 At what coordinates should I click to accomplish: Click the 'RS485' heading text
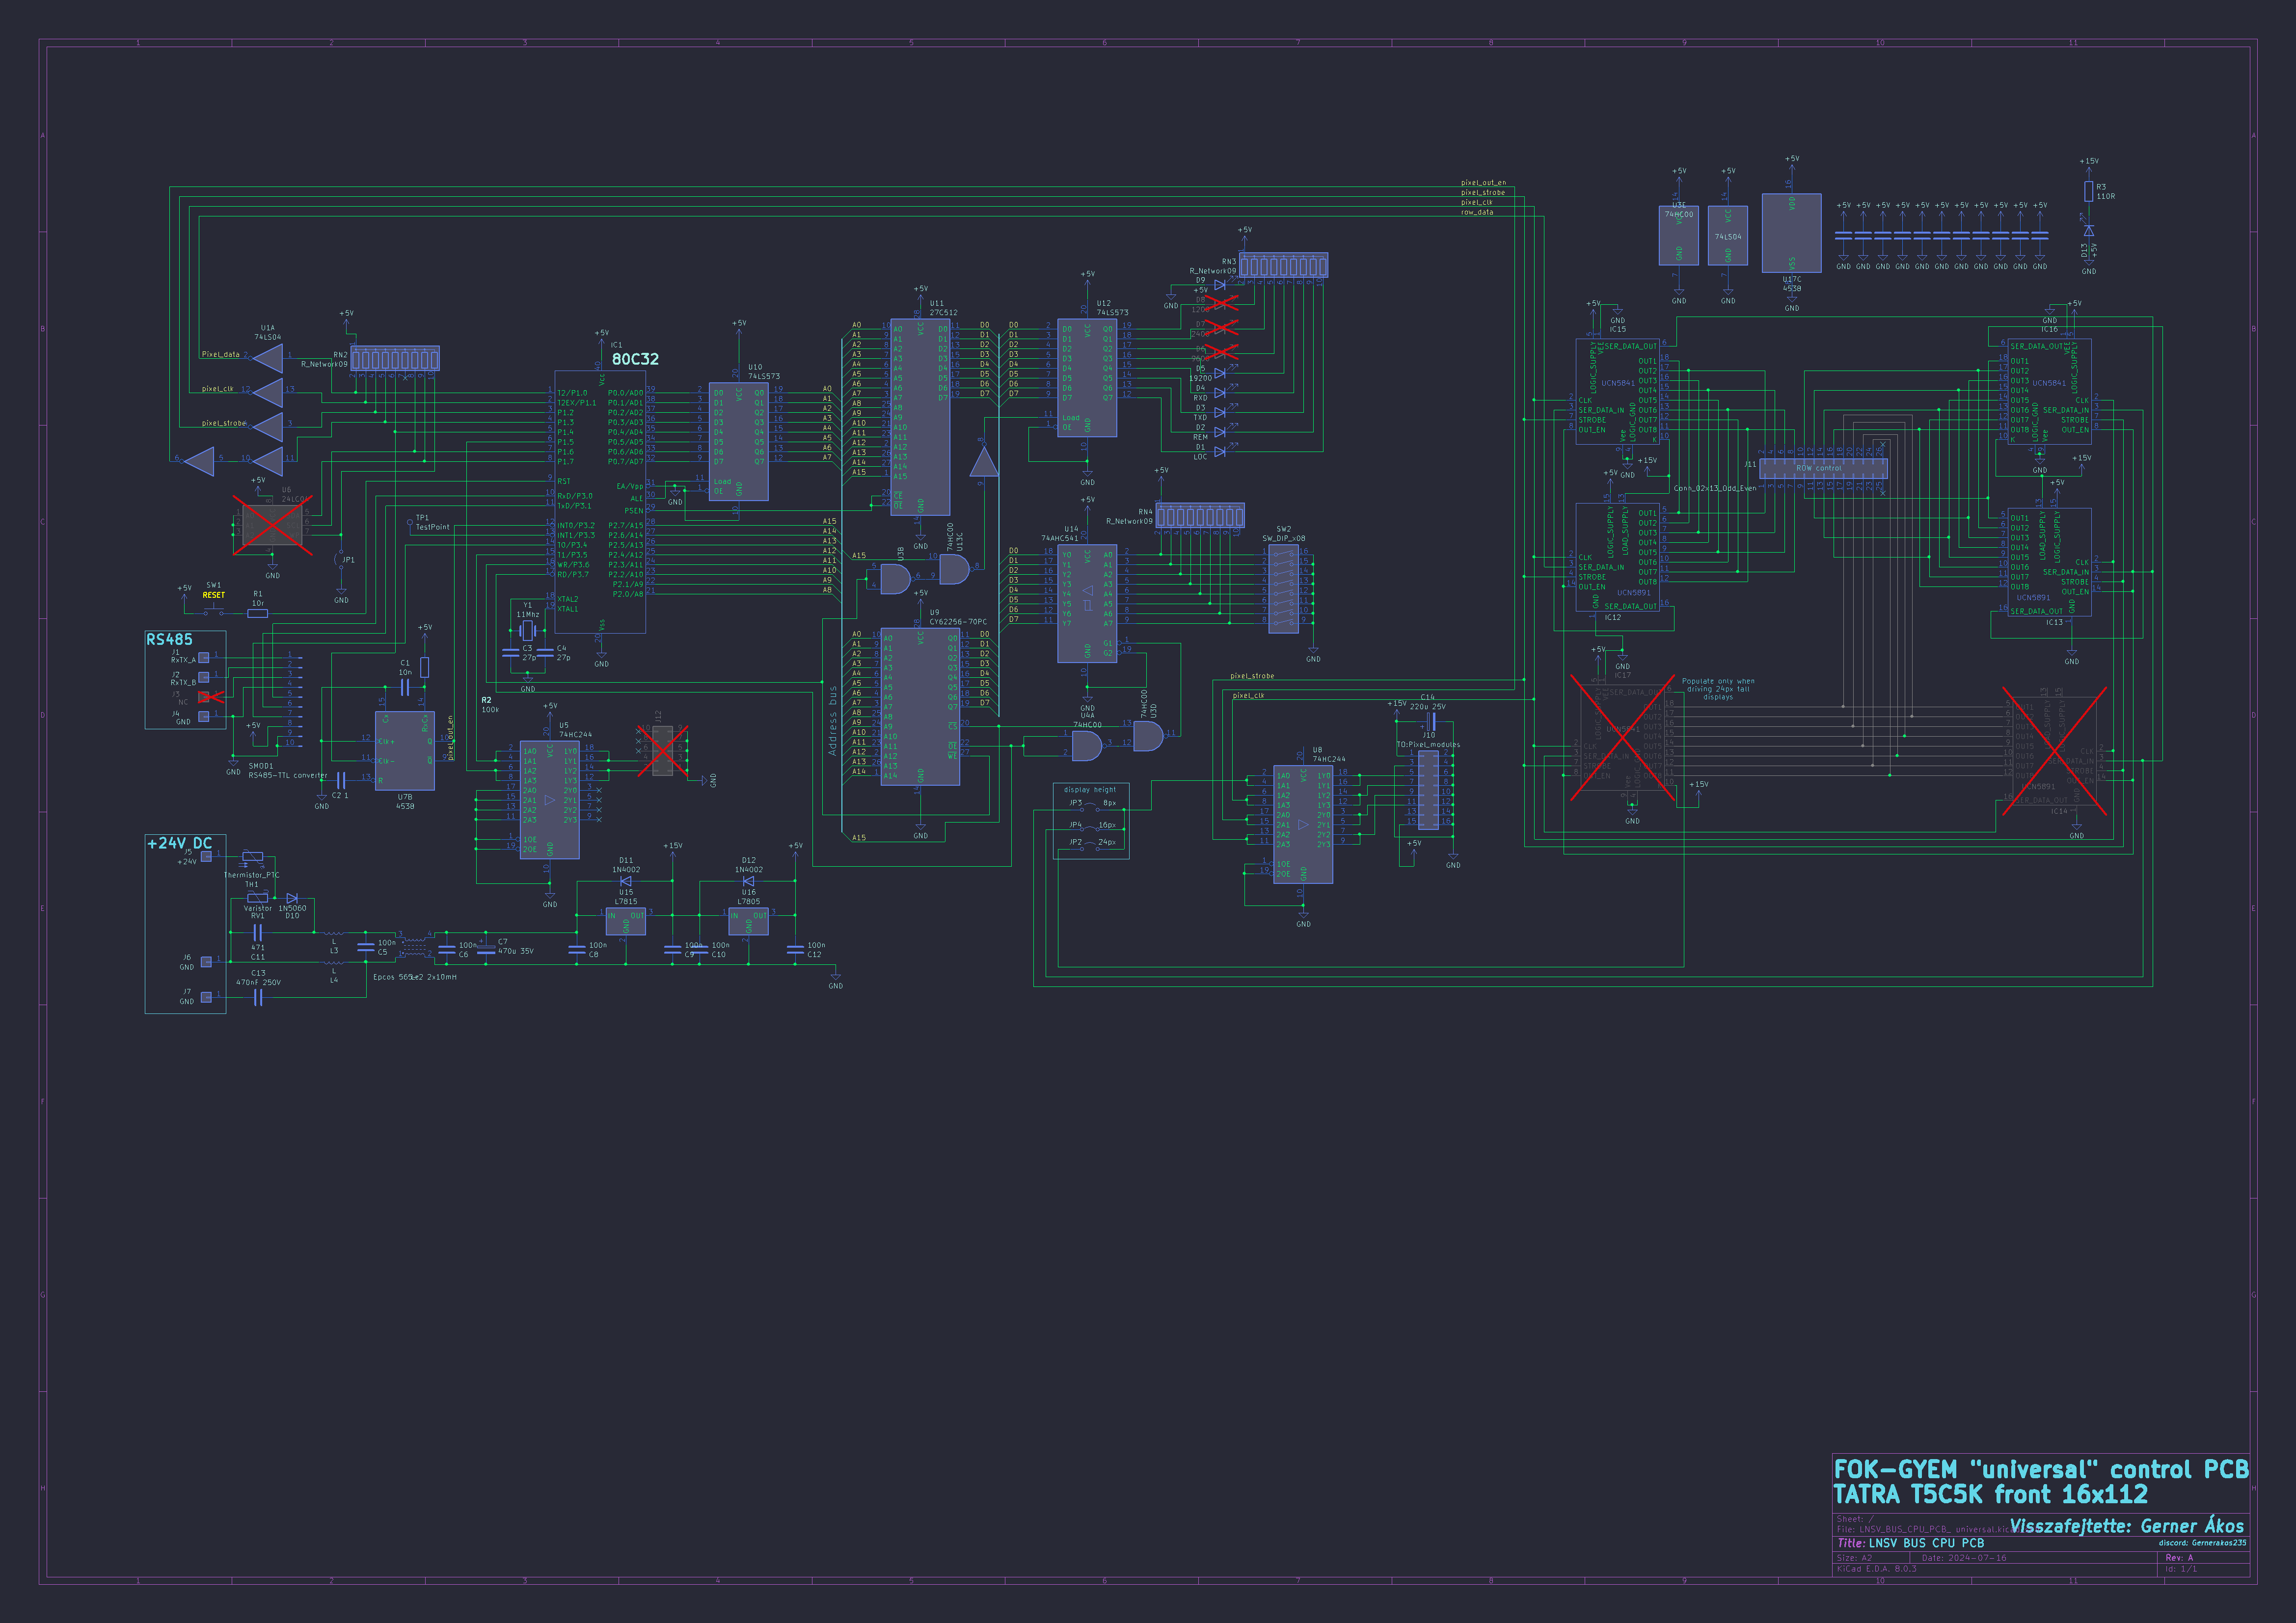coord(169,640)
